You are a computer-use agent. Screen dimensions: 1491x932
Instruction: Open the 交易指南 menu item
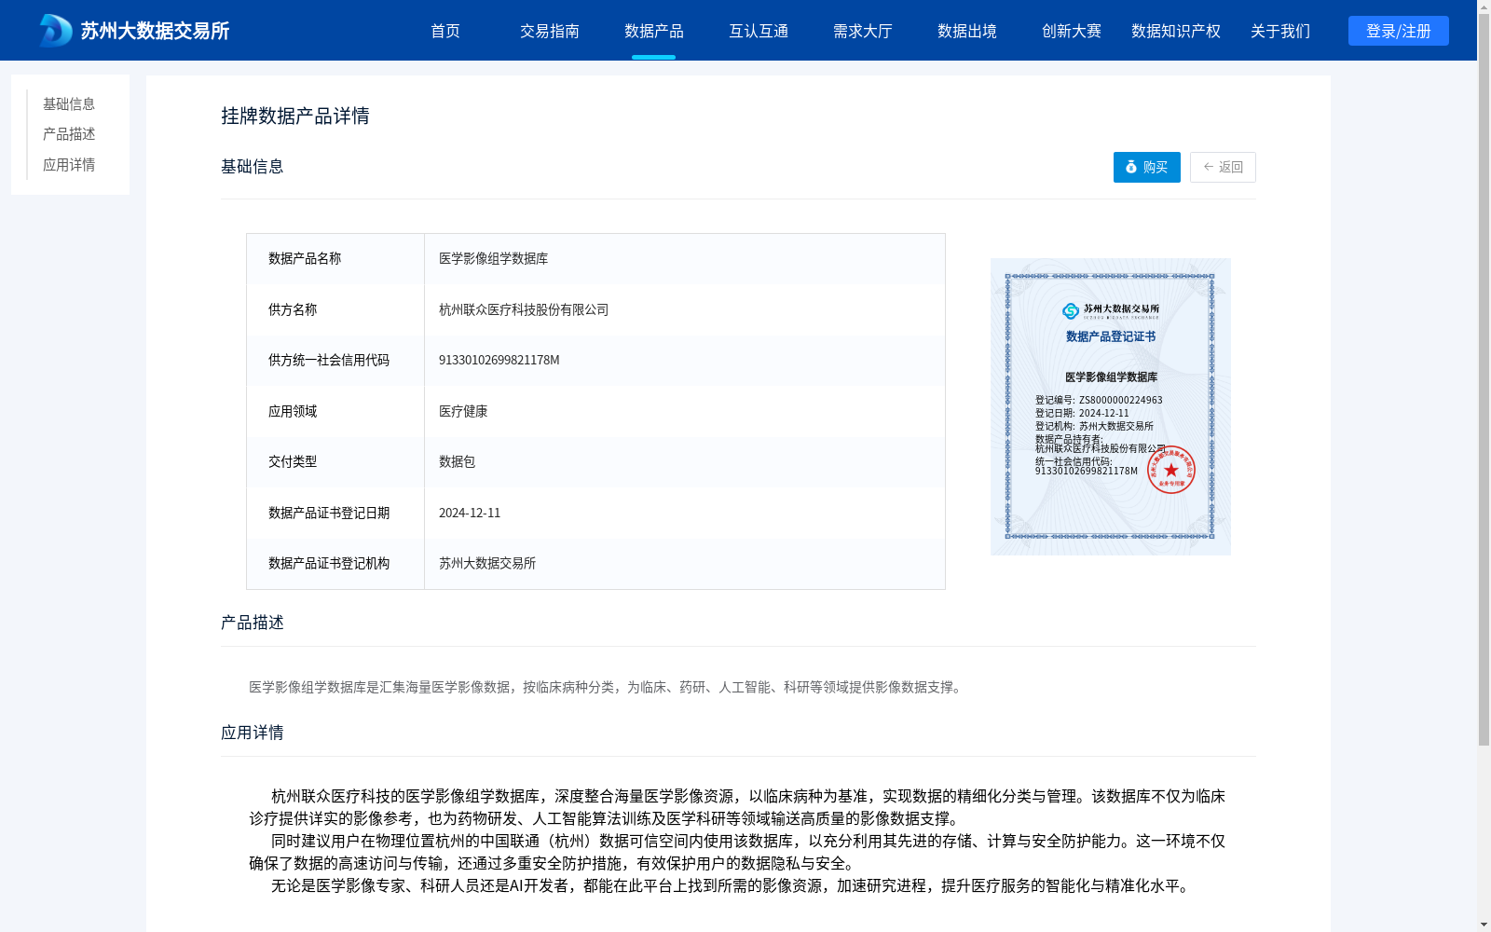coord(550,31)
